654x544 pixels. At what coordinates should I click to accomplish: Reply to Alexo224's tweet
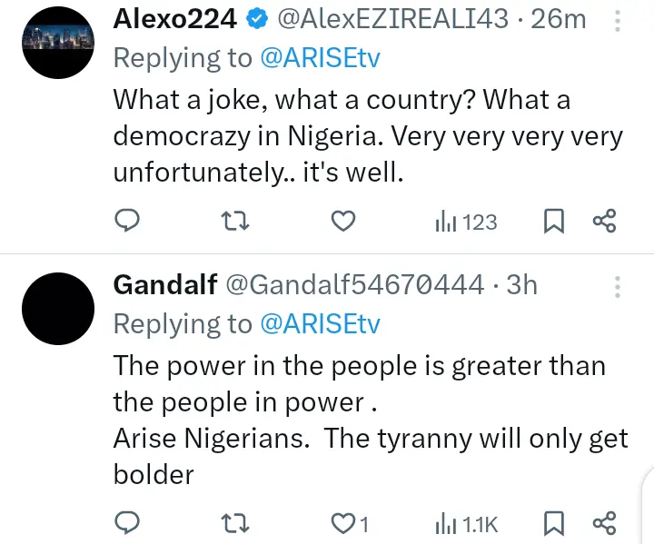128,221
